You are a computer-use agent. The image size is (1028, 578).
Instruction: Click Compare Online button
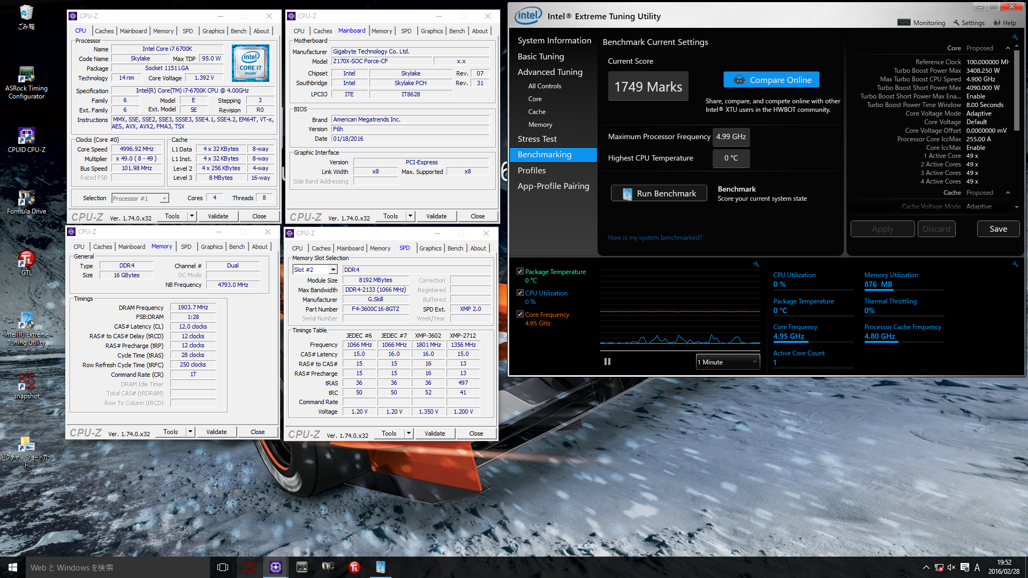(771, 80)
